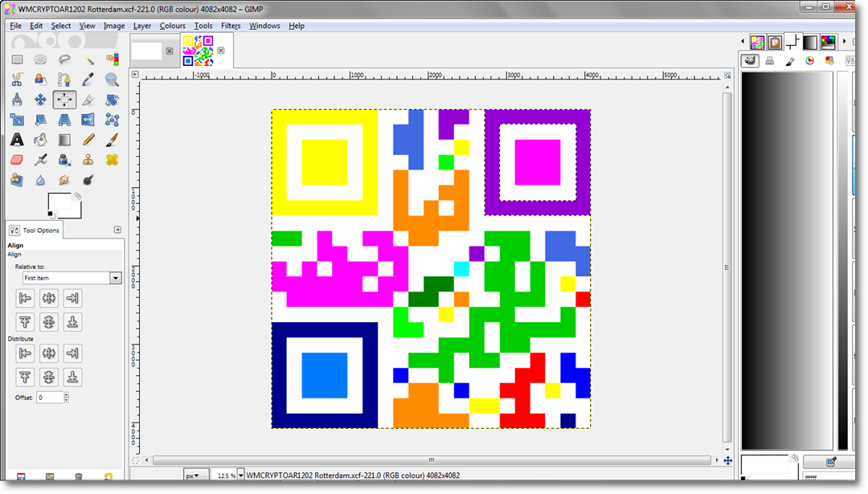
Task: Select the Measure compass tool
Action: tap(17, 100)
